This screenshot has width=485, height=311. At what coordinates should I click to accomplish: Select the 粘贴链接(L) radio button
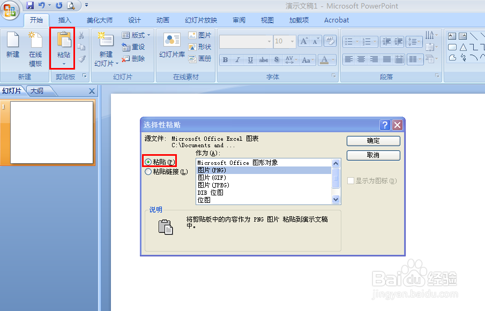click(148, 171)
